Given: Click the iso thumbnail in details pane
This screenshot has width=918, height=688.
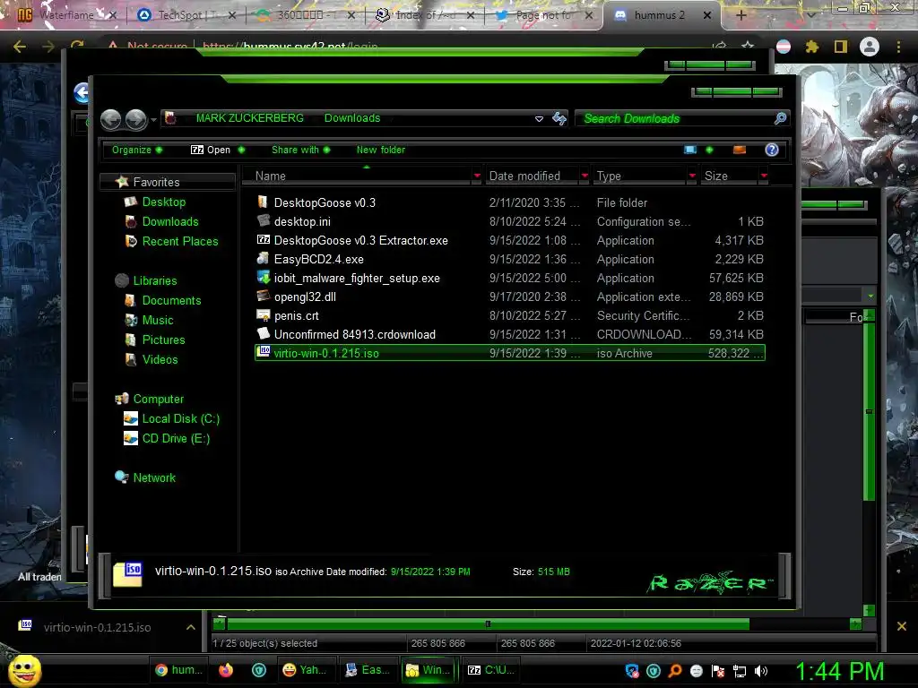Looking at the screenshot, I should click(x=127, y=574).
